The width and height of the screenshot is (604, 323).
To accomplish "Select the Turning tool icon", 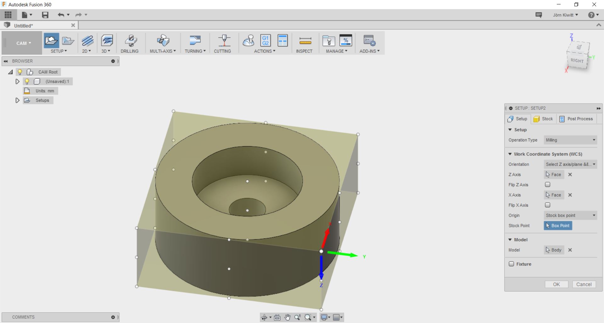I will click(195, 41).
